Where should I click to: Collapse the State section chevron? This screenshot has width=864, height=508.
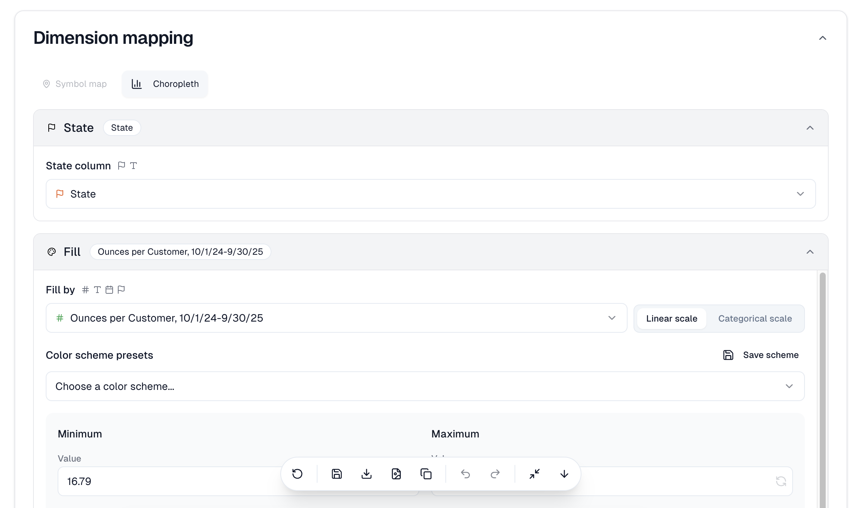click(810, 128)
